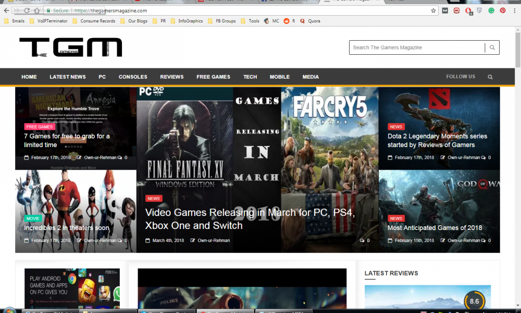Open the REVIEWS menu item
This screenshot has width=521, height=313.
[x=172, y=77]
